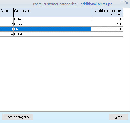Click the Update categories button
This screenshot has width=130, height=123.
(x=17, y=117)
